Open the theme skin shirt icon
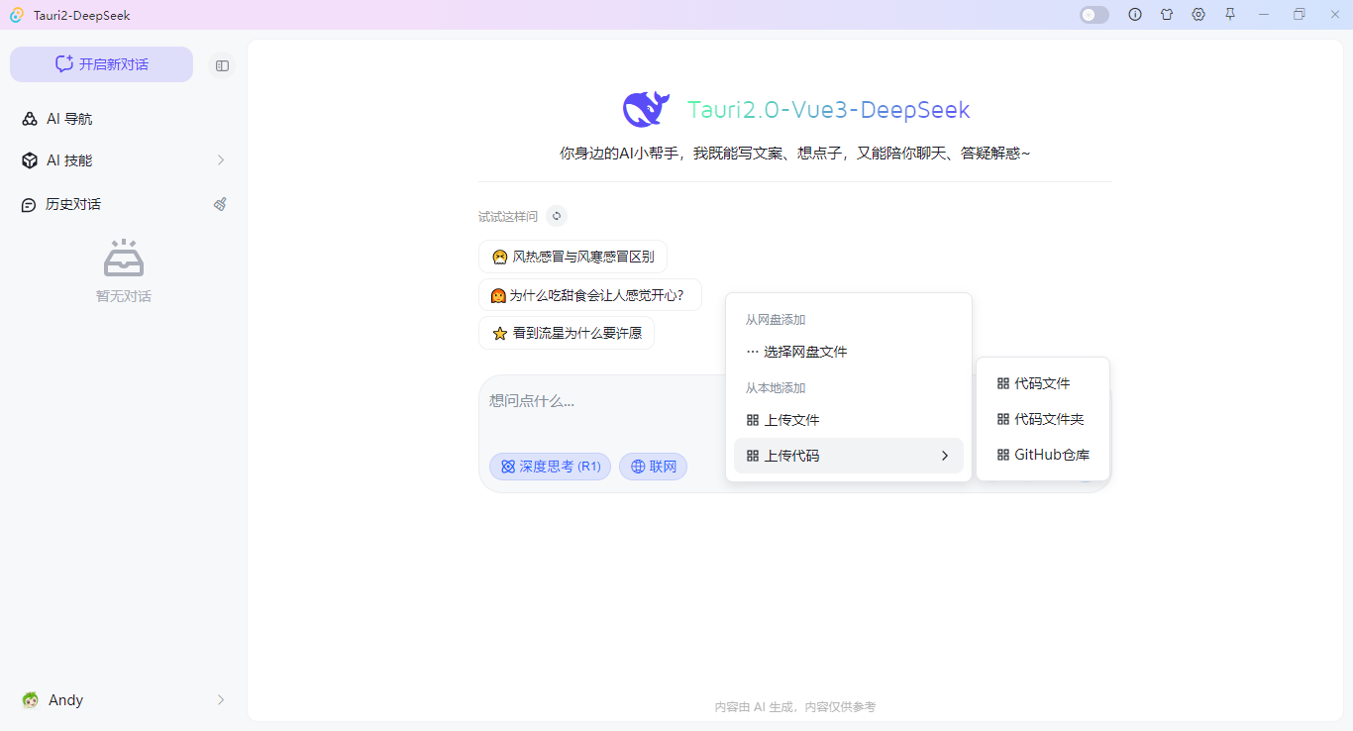 [1167, 15]
